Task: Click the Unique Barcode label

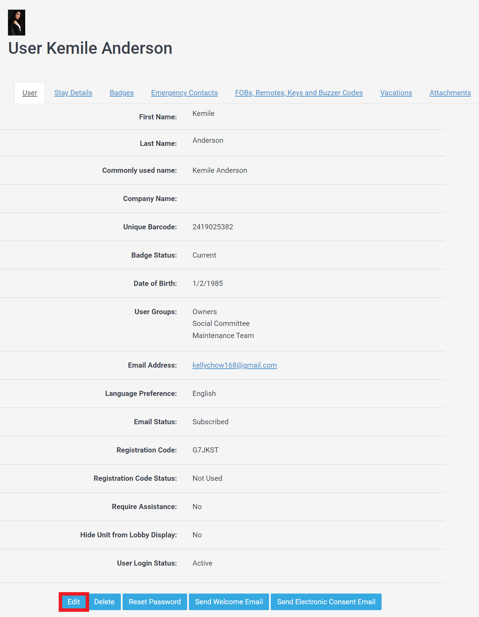Action: 150,227
